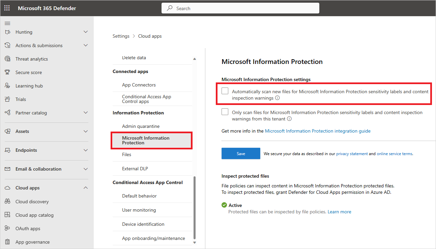The width and height of the screenshot is (436, 249).
Task: Click the OAuth apps icon
Action: tap(7, 228)
